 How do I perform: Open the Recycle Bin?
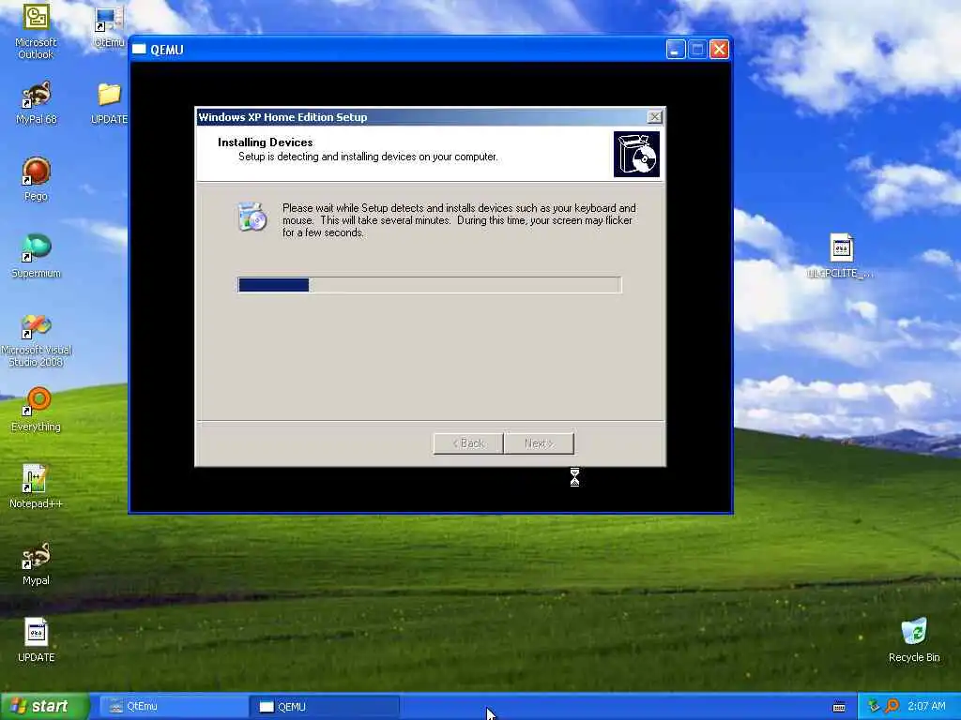click(x=914, y=640)
